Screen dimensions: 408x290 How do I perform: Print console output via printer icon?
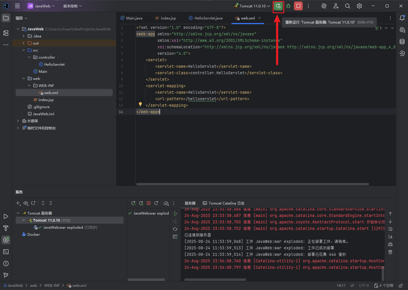click(390, 244)
